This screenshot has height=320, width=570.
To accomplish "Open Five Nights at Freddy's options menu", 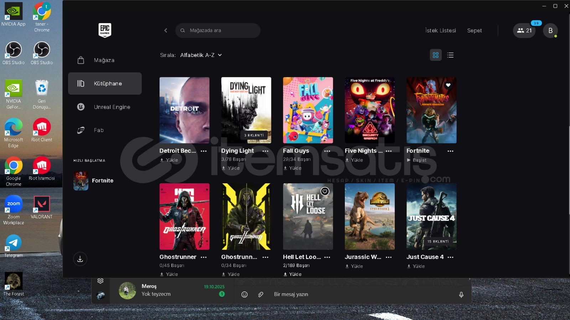I will pos(389,151).
